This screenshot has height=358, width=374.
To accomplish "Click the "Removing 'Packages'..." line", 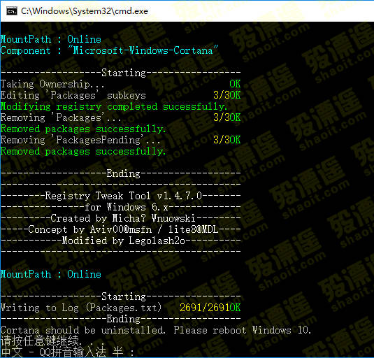I will click(x=61, y=117).
